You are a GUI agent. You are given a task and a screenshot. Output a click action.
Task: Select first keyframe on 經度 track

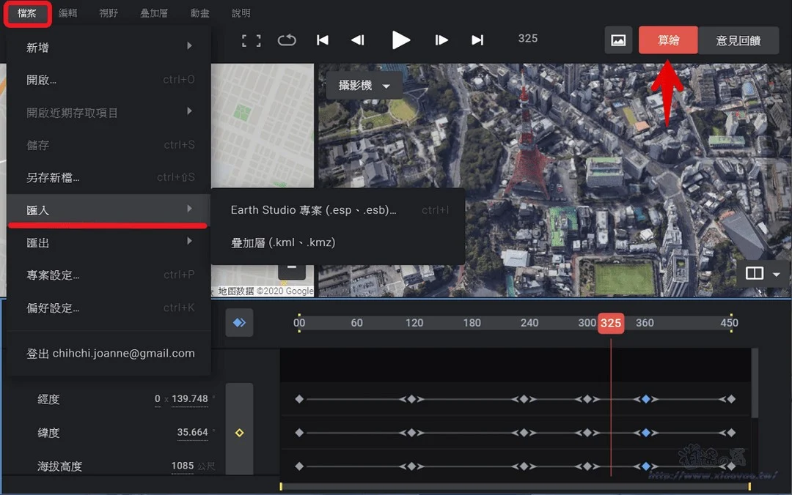(299, 399)
